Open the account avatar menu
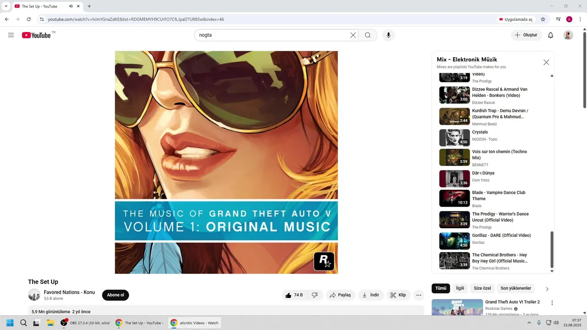Viewport: 587px width, 330px height. pyautogui.click(x=568, y=35)
